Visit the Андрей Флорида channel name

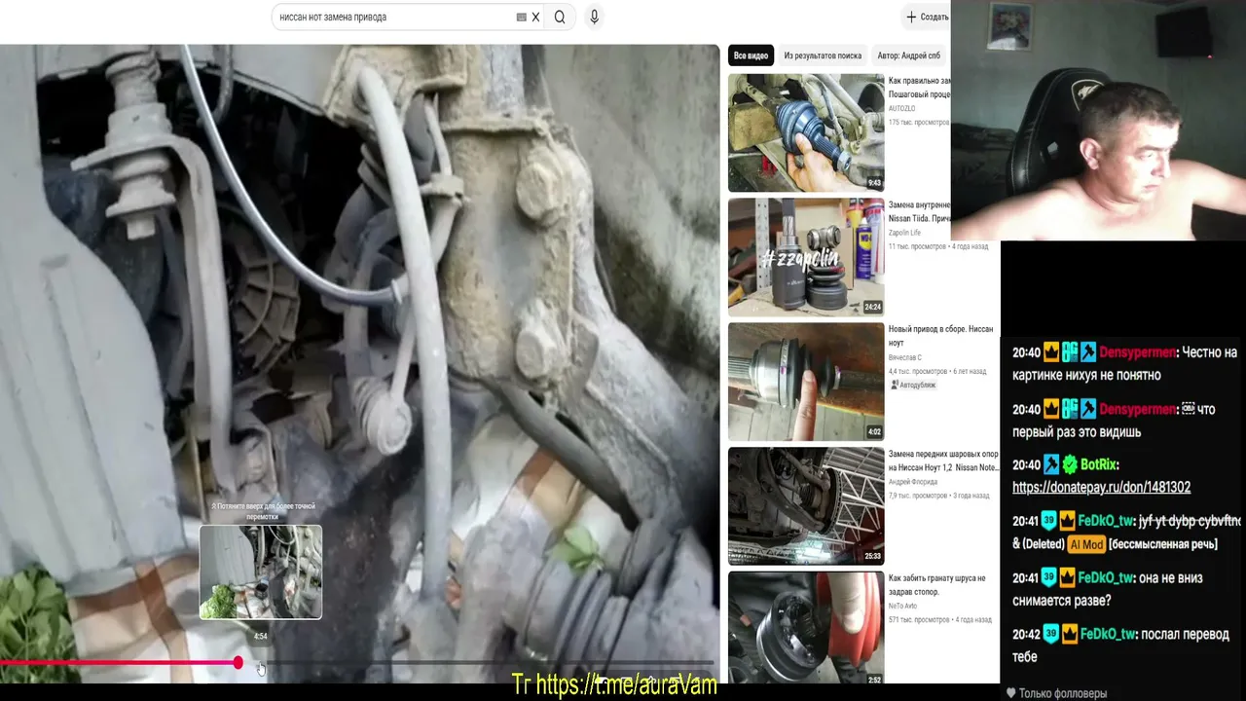(x=915, y=482)
